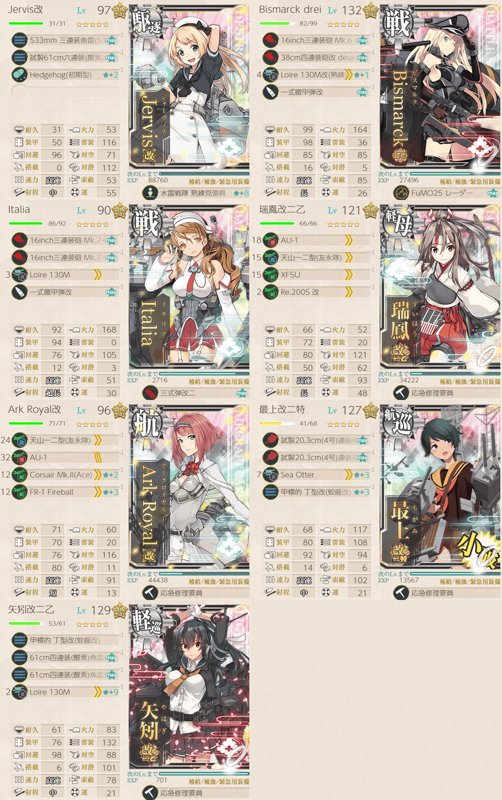This screenshot has height=800, width=502.
Task: Click the Sea Otter seaplane icon
Action: click(270, 475)
